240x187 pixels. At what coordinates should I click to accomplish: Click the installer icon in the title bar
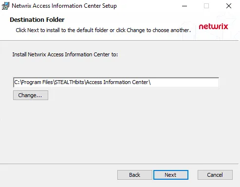pyautogui.click(x=5, y=6)
